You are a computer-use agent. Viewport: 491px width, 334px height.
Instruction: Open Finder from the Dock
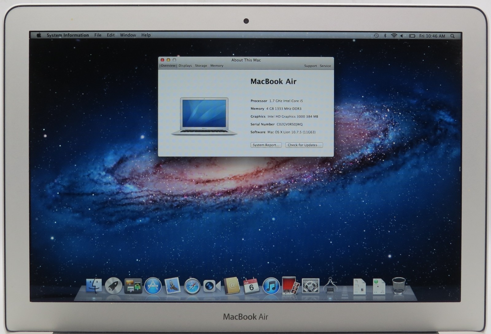94,286
